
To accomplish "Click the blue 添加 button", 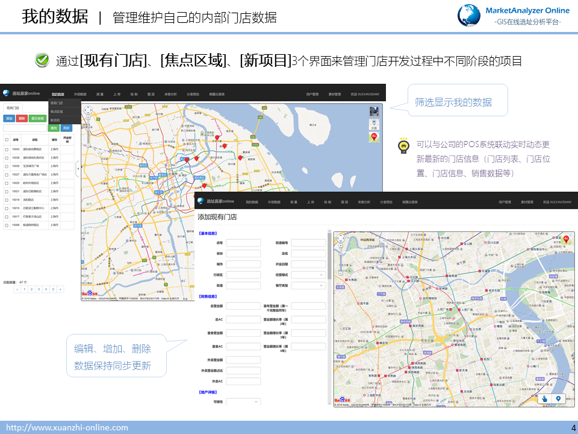I will 9,119.
